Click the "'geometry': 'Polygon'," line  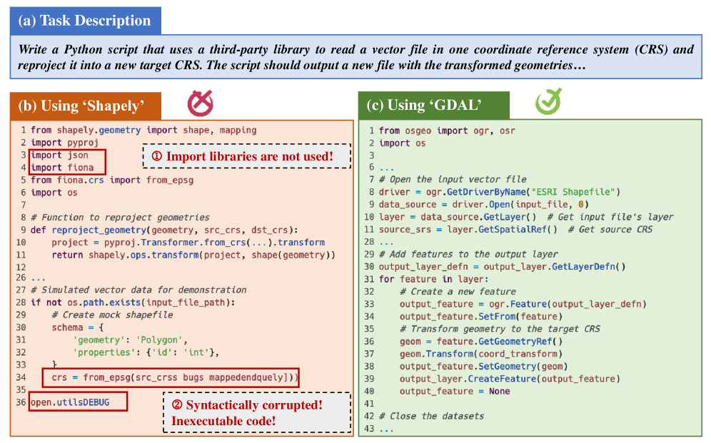coord(130,340)
